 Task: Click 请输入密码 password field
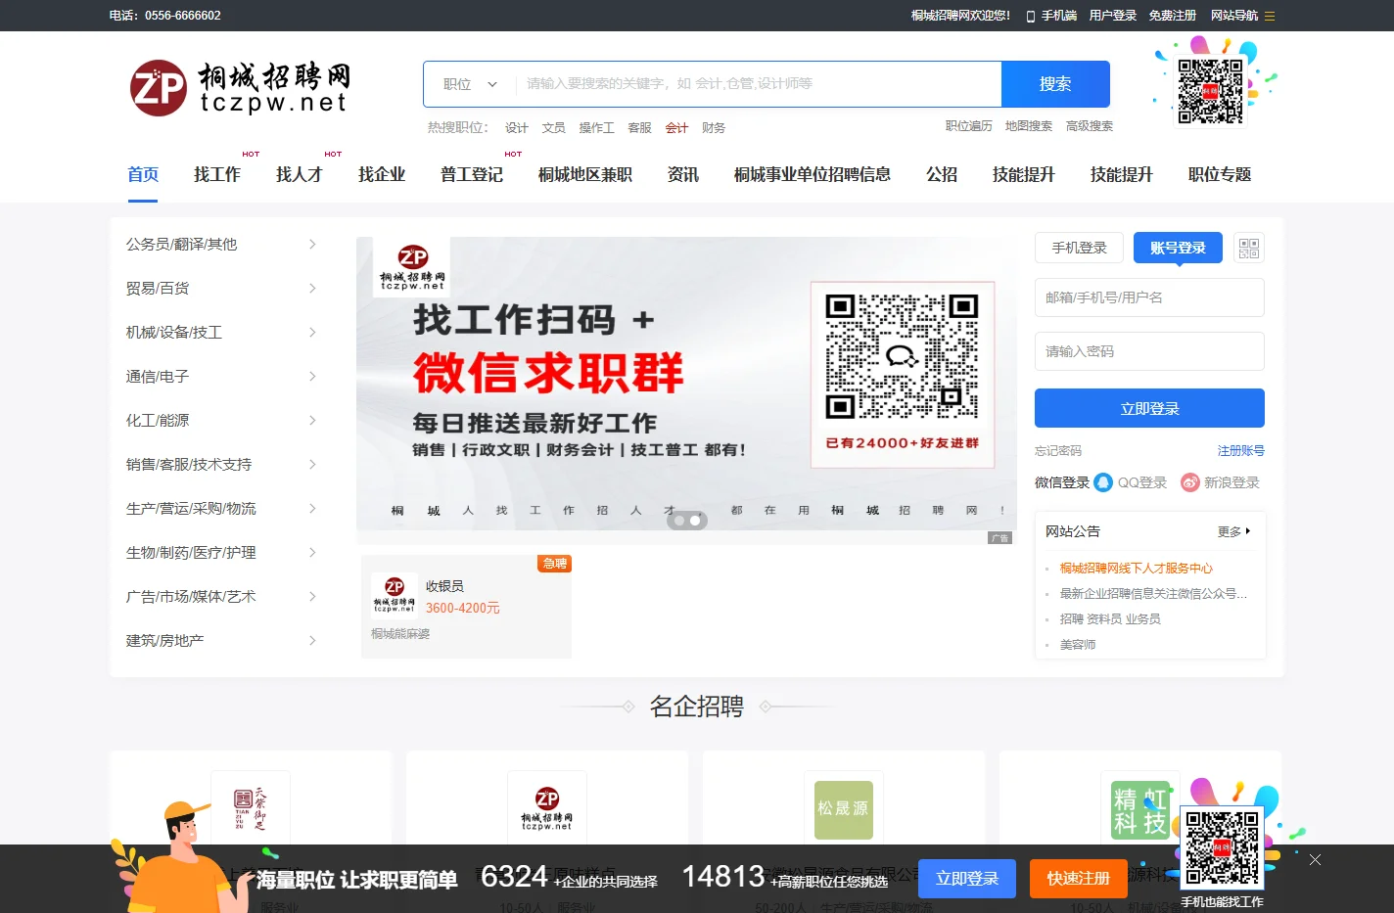(x=1149, y=351)
